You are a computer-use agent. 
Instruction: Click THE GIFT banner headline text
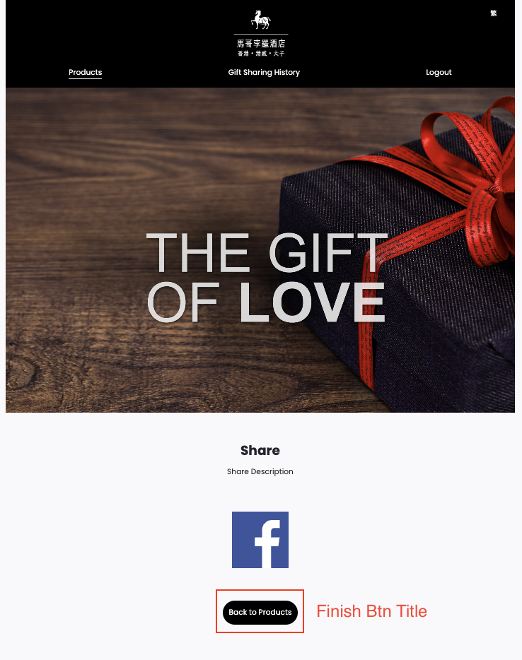point(266,252)
